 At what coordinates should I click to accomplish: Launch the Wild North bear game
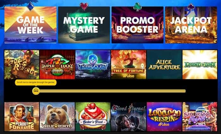57,117
